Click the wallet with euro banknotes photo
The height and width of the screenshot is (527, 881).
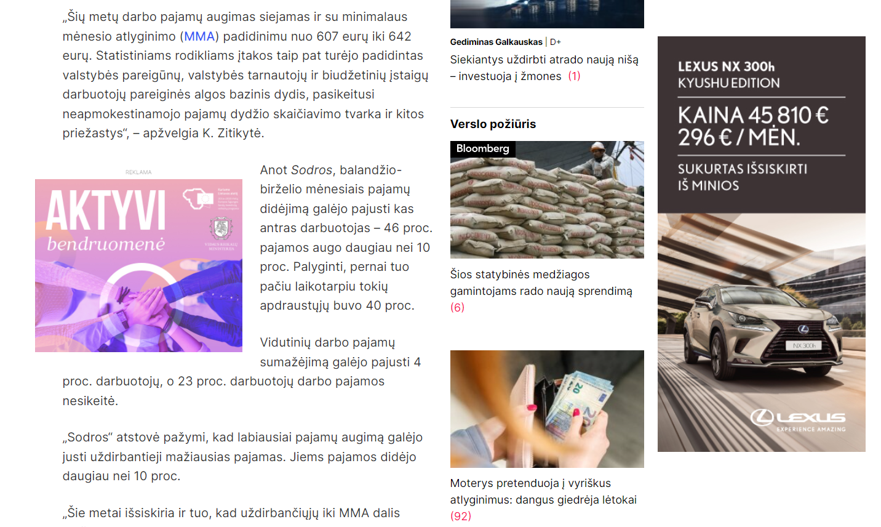[x=547, y=409]
